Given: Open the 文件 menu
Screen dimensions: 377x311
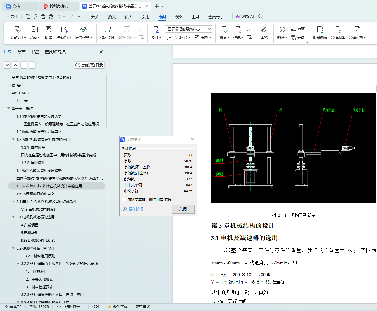Looking at the screenshot, I should point(12,16).
